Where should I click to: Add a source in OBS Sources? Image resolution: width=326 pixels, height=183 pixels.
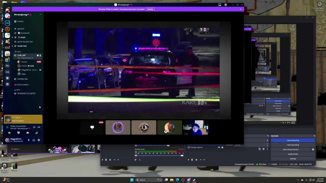point(188,160)
